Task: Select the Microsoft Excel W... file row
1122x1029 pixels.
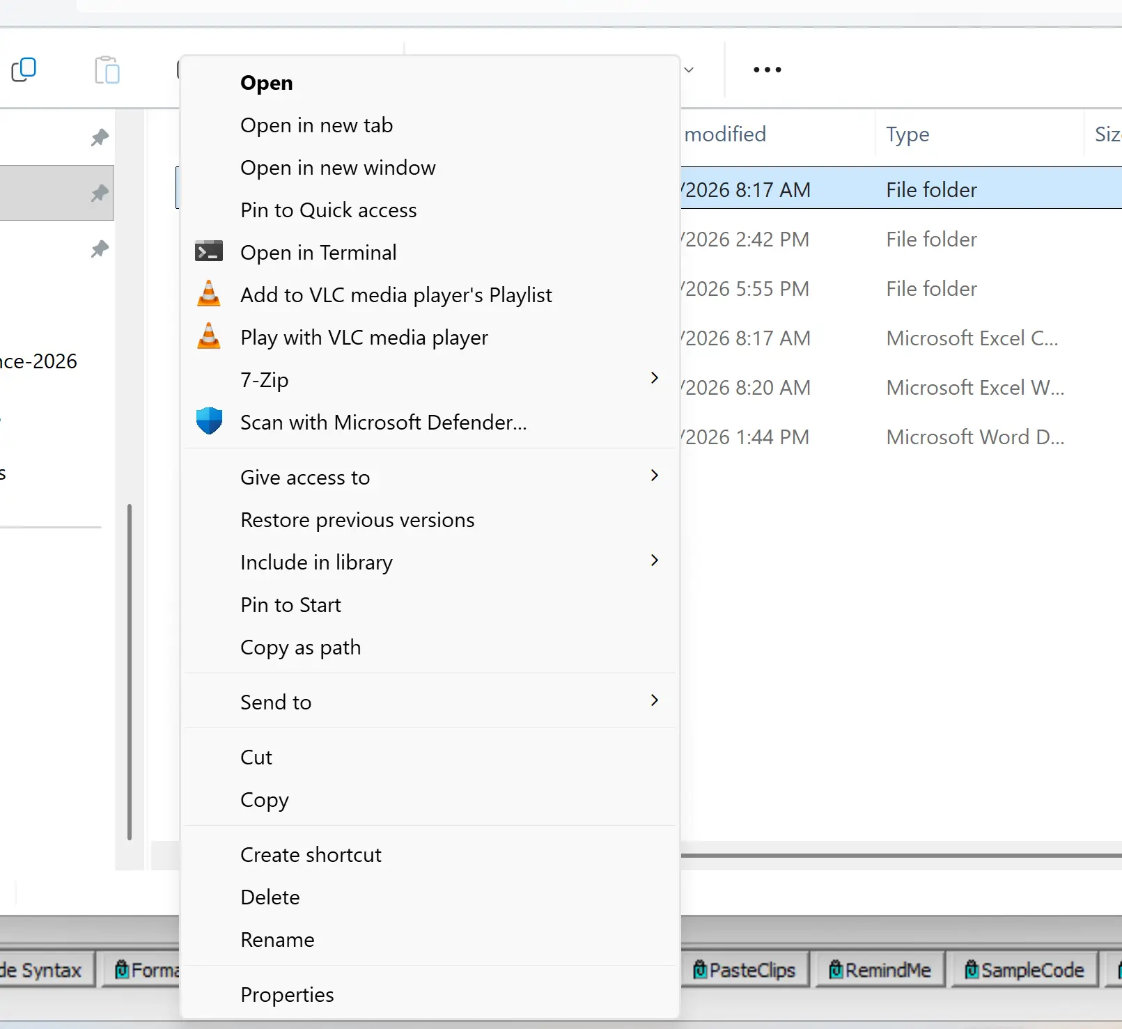Action: point(901,388)
